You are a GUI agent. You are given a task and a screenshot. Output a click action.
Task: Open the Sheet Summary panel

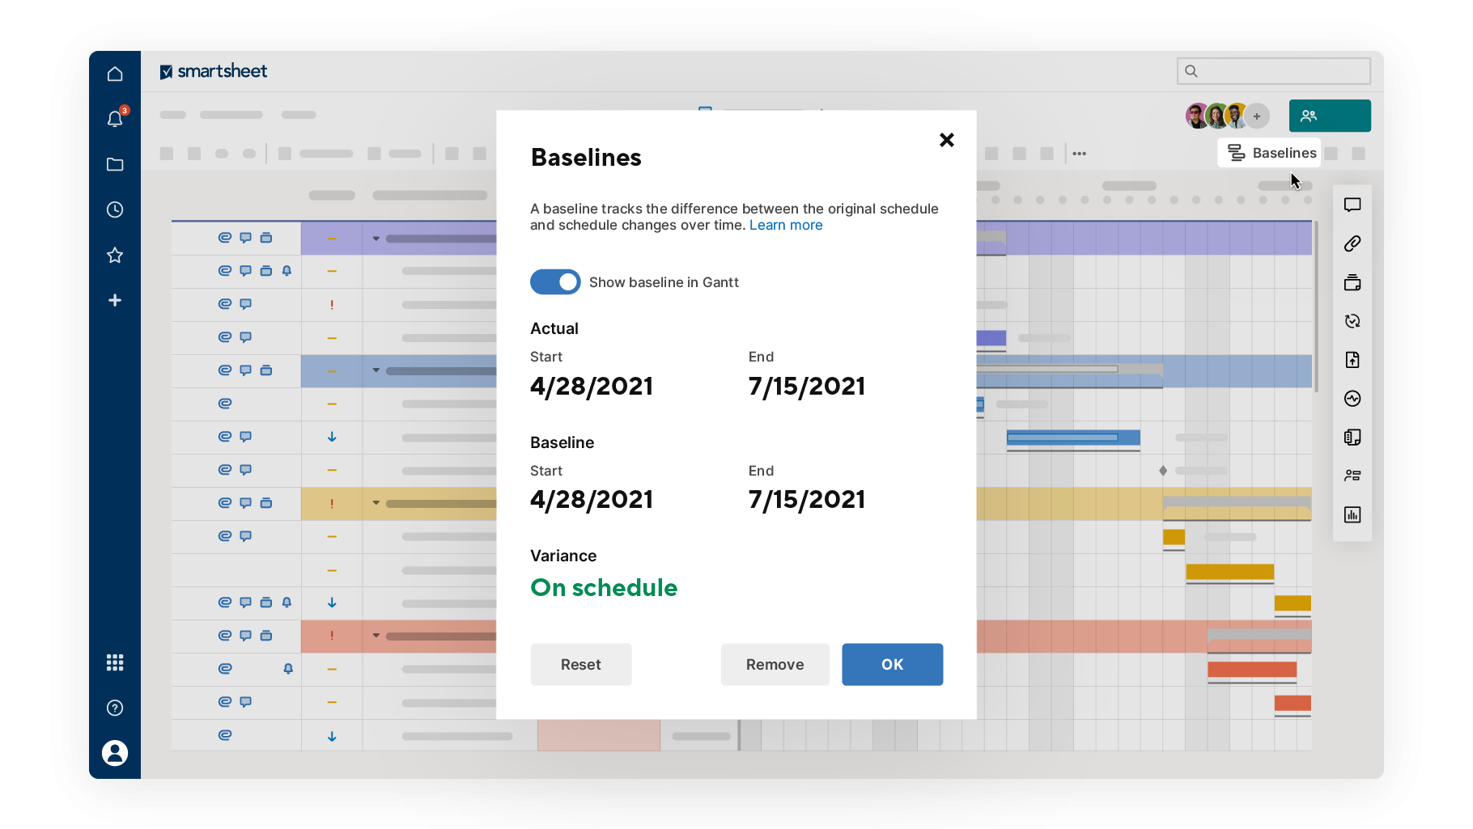click(x=1352, y=438)
